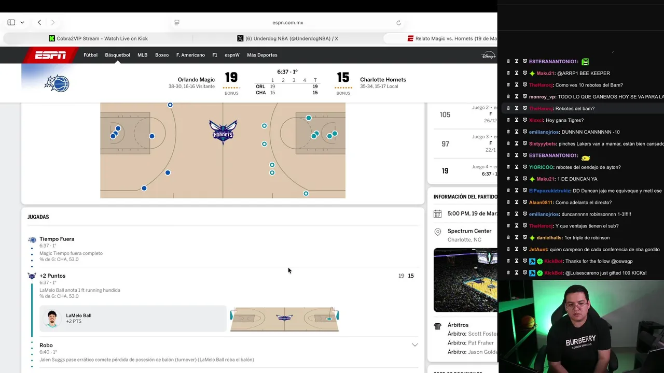Viewport: 664px width, 373px height.
Task: Ban Alaan0811 with the shield icon
Action: pyautogui.click(x=525, y=203)
